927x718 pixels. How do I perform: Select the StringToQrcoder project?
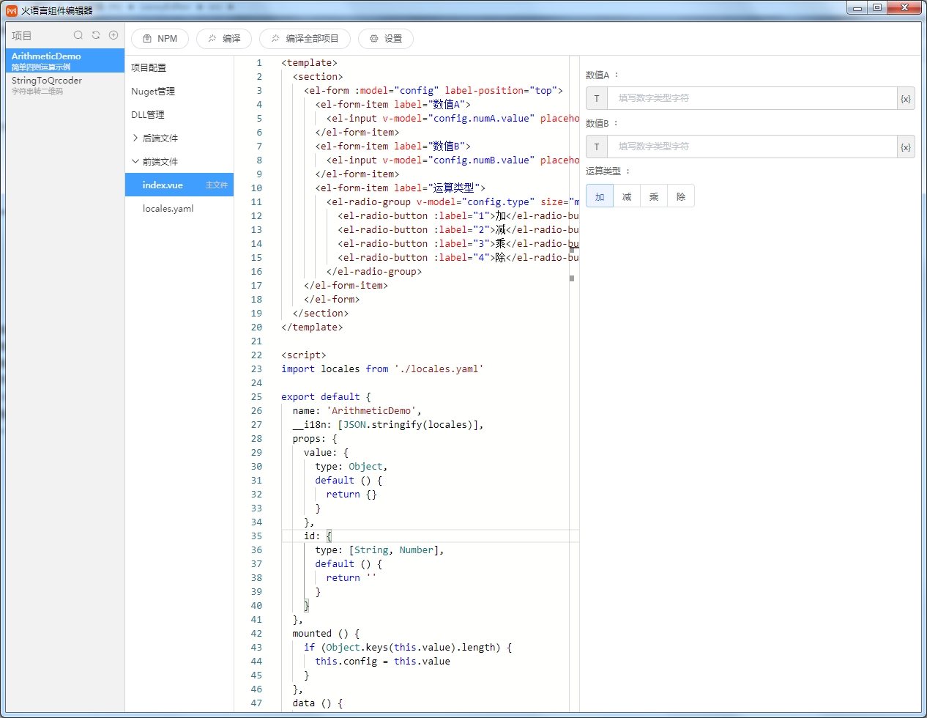coord(47,85)
